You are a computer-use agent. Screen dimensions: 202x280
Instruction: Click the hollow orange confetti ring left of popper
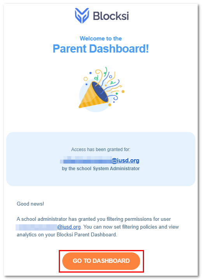[x=86, y=79]
